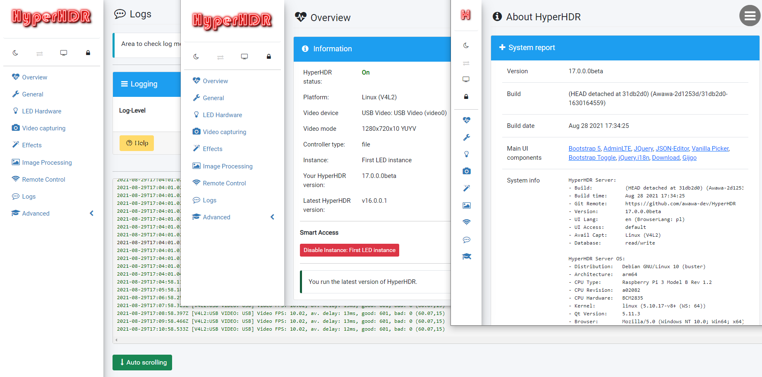Expand Advanced chevron in Logs window sidebar
Image resolution: width=762 pixels, height=377 pixels.
[92, 213]
